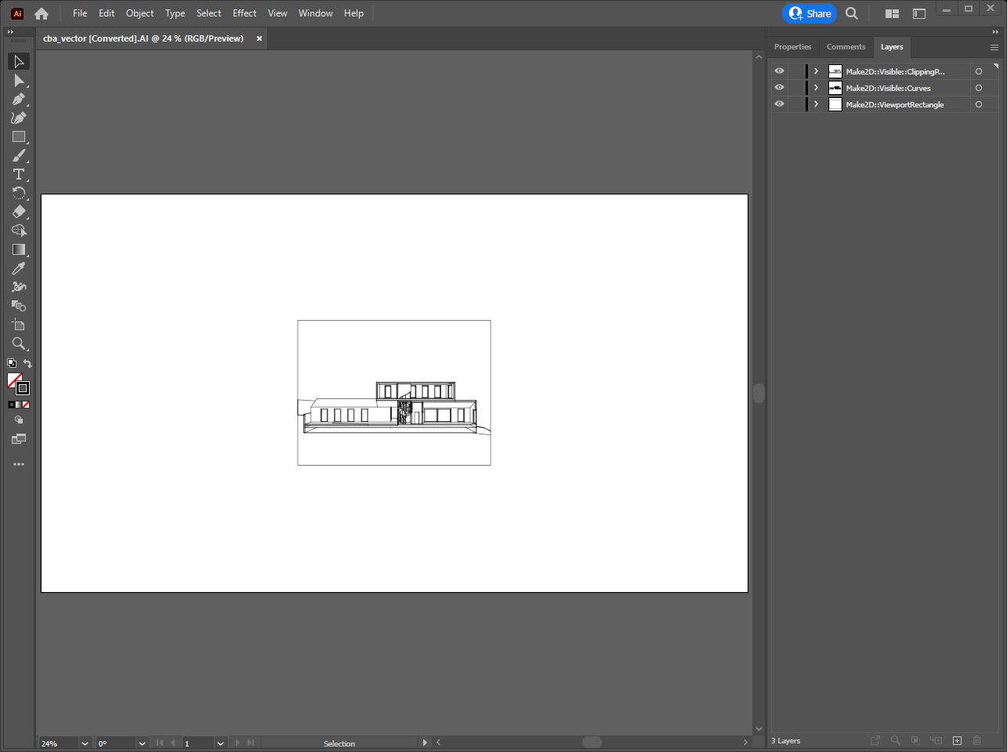Create a new layer
The width and height of the screenshot is (1007, 752).
point(957,740)
